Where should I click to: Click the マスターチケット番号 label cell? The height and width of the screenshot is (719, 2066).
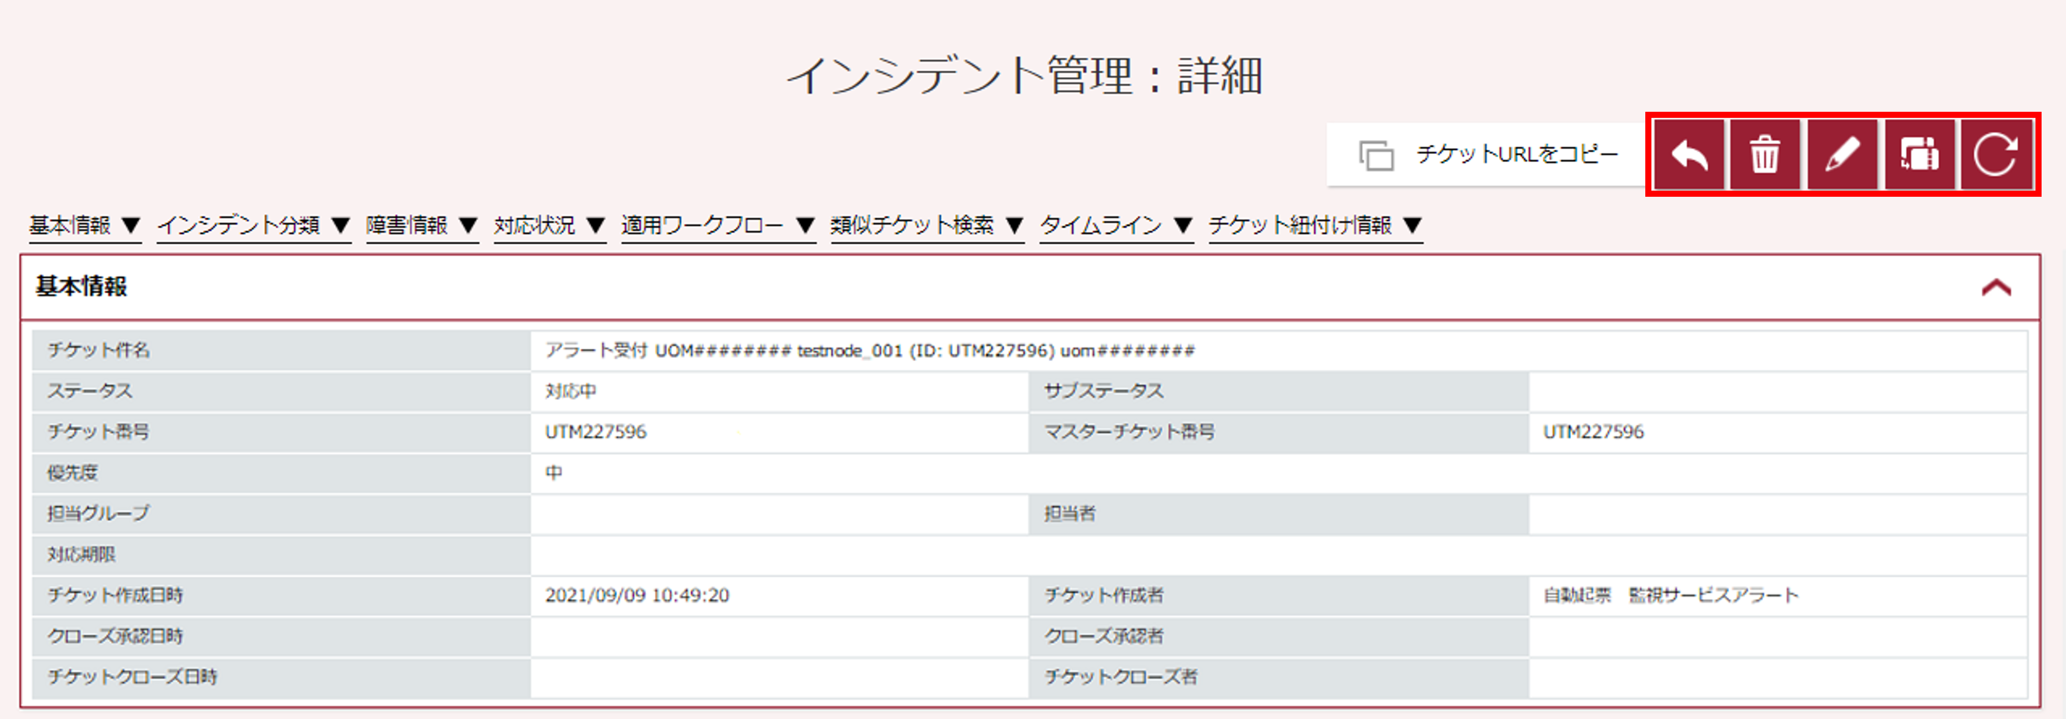1279,433
